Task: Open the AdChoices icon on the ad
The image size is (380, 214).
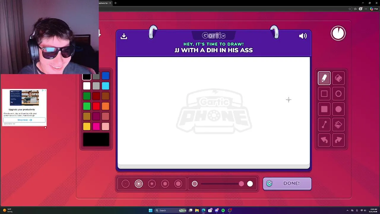Action: [43, 90]
